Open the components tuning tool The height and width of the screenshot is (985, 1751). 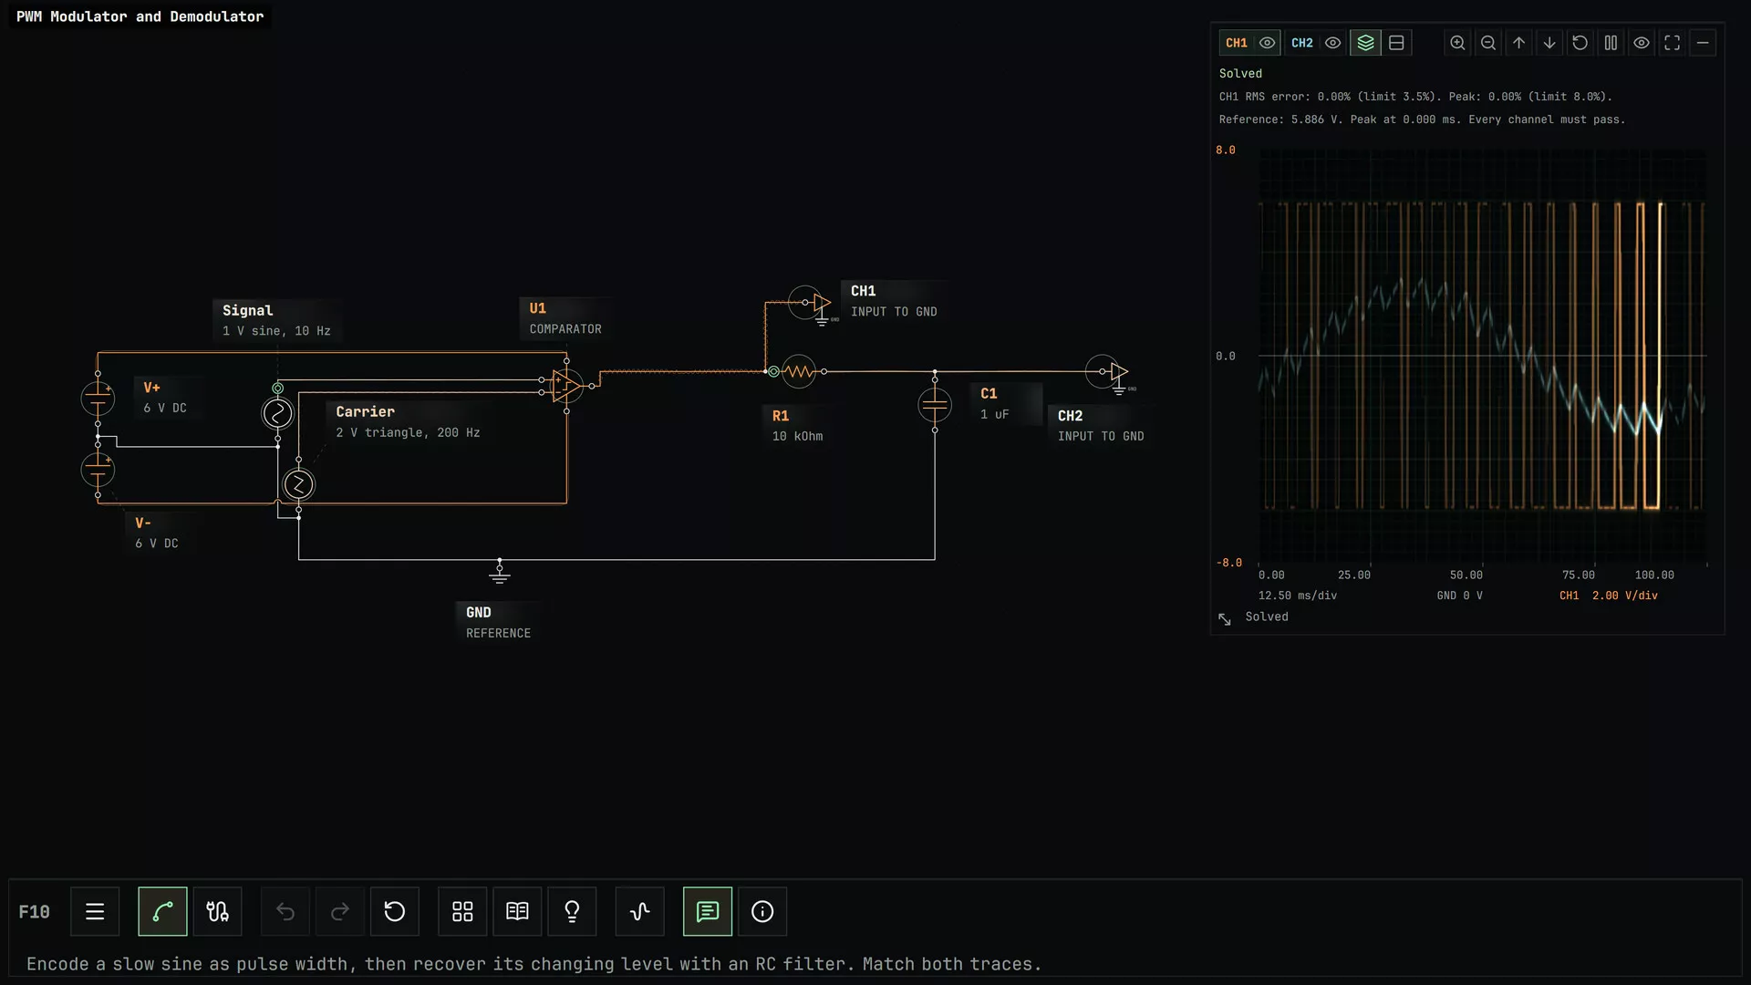(217, 911)
